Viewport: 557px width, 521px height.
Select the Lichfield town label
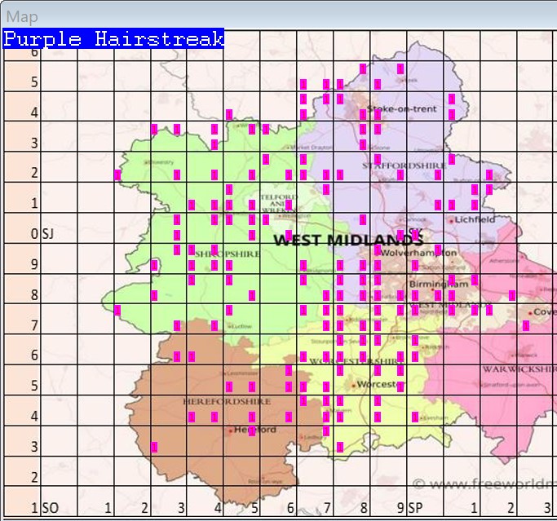pyautogui.click(x=475, y=219)
